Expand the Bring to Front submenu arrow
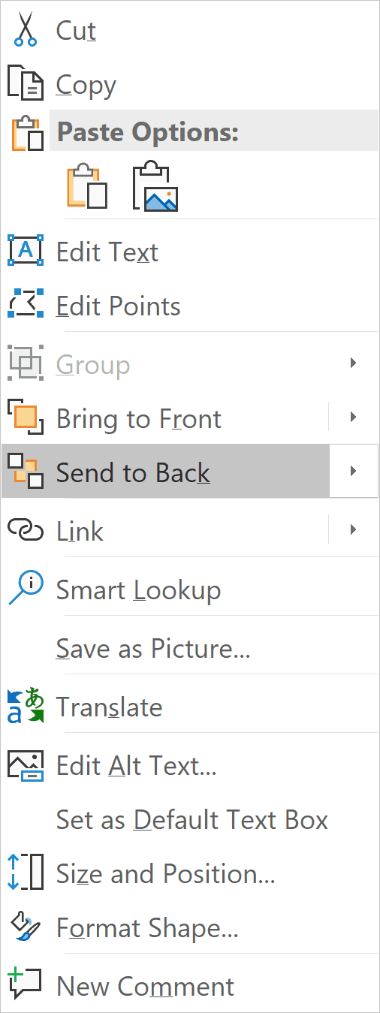 point(353,417)
